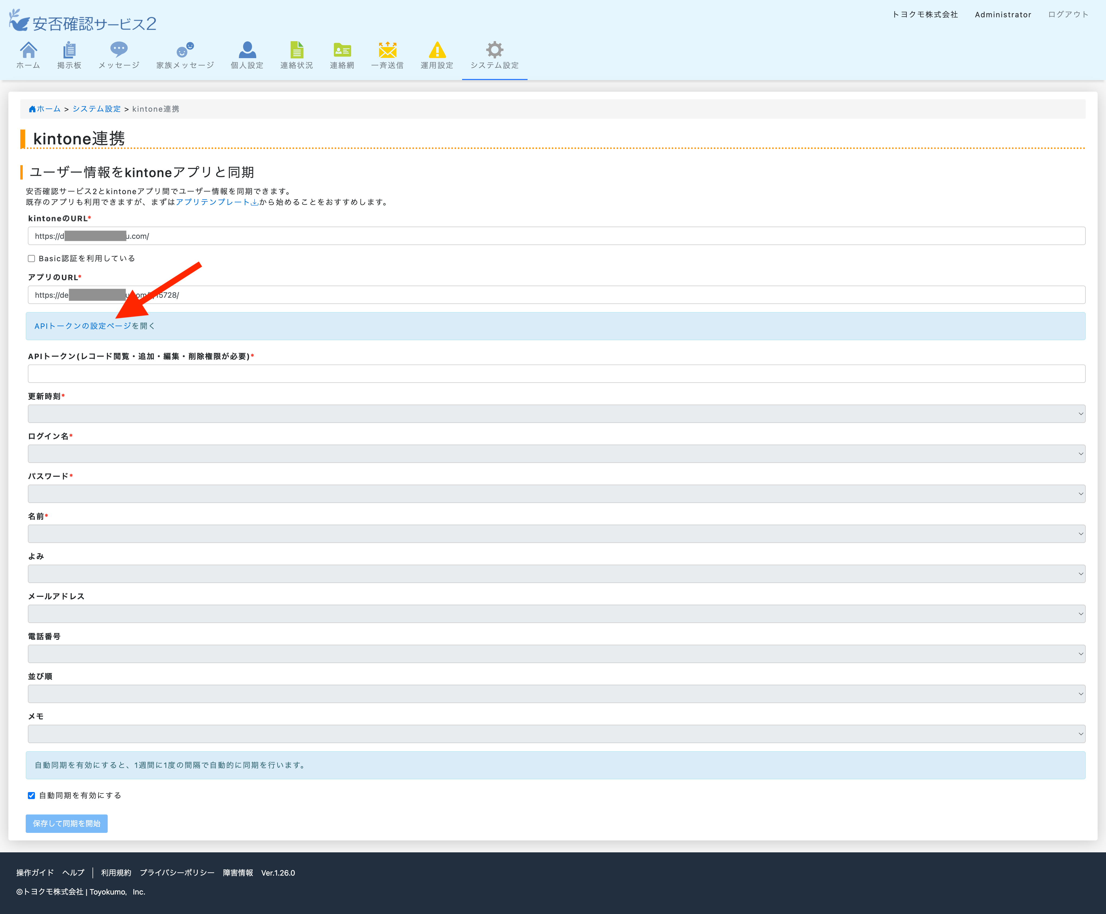Open 個人設定 person icon
The width and height of the screenshot is (1106, 914).
(246, 51)
